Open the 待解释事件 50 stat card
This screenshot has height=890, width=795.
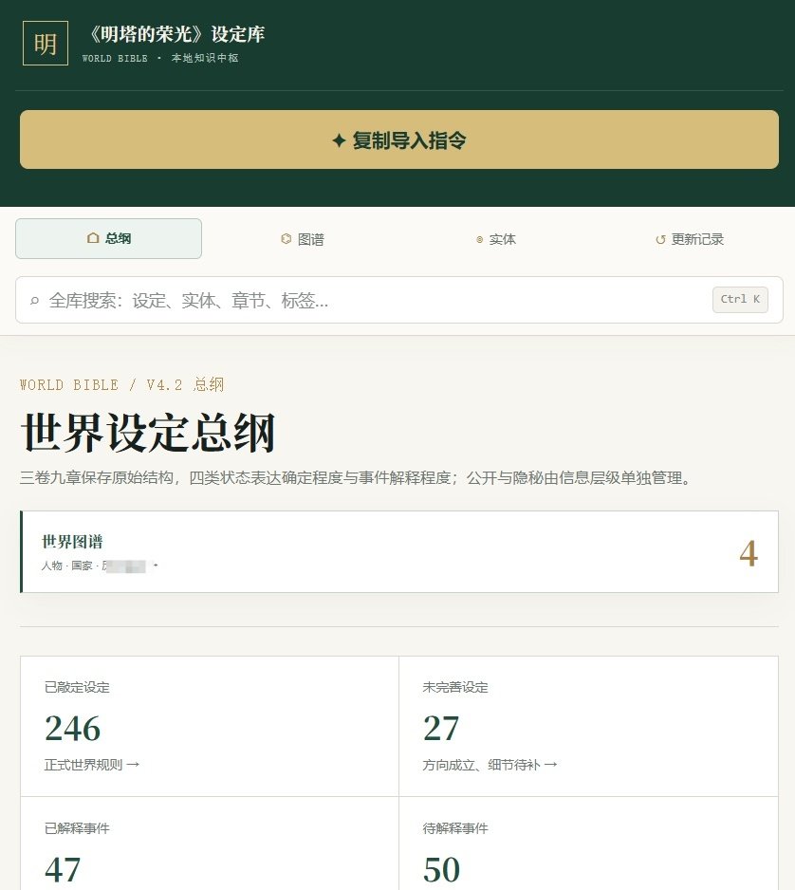point(588,844)
